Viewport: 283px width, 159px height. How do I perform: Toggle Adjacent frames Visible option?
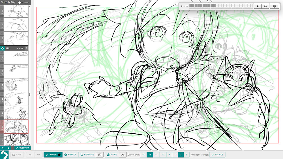click(x=217, y=155)
